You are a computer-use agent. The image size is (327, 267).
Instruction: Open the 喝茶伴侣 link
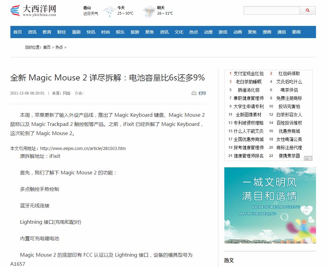[x=289, y=90]
